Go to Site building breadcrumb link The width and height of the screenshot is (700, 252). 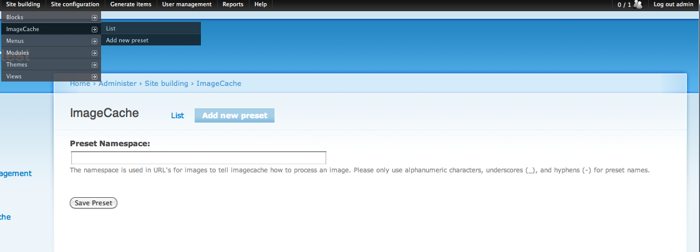point(167,84)
